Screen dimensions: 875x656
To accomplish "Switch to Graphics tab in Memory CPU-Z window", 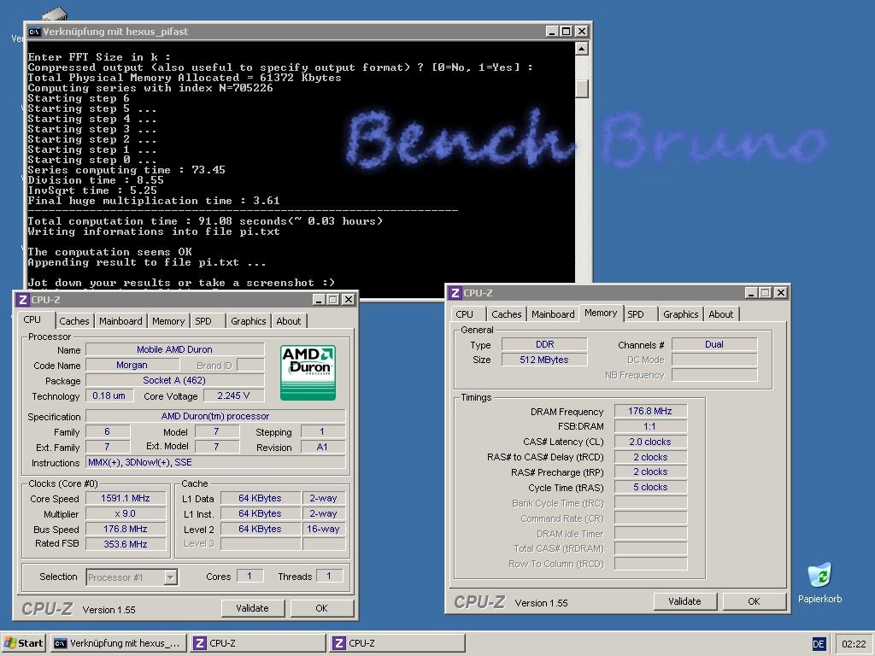I will pyautogui.click(x=681, y=314).
